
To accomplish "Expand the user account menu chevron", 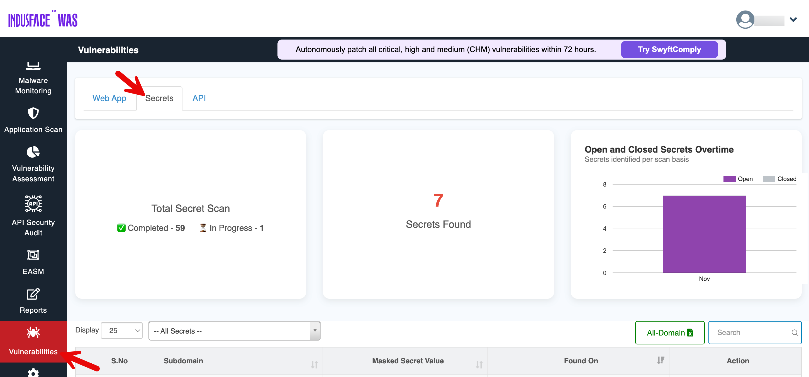I will click(793, 19).
